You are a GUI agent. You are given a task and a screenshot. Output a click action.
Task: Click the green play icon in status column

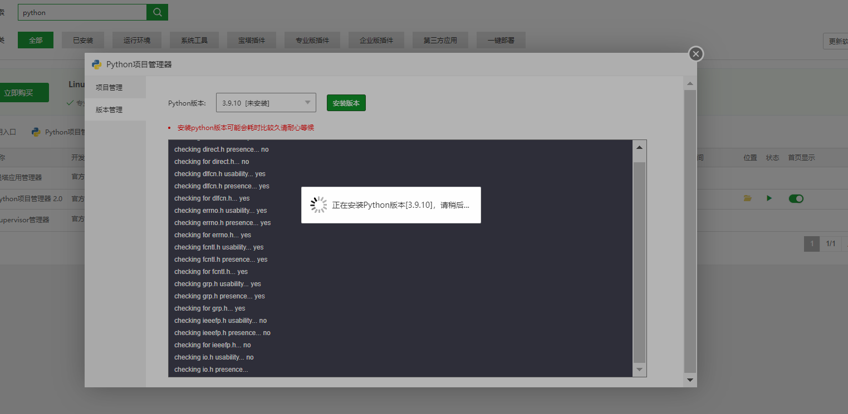pos(769,198)
